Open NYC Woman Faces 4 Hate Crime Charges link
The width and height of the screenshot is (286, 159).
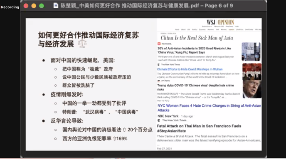(x=209, y=108)
